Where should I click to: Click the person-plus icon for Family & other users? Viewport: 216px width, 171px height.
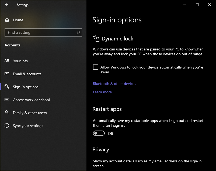(x=7, y=113)
